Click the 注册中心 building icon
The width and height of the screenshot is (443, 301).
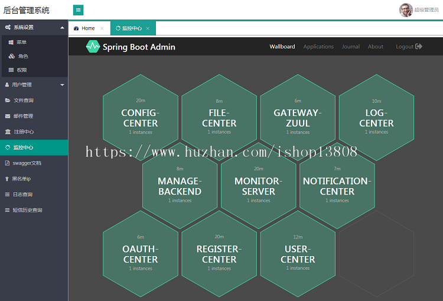pos(8,131)
